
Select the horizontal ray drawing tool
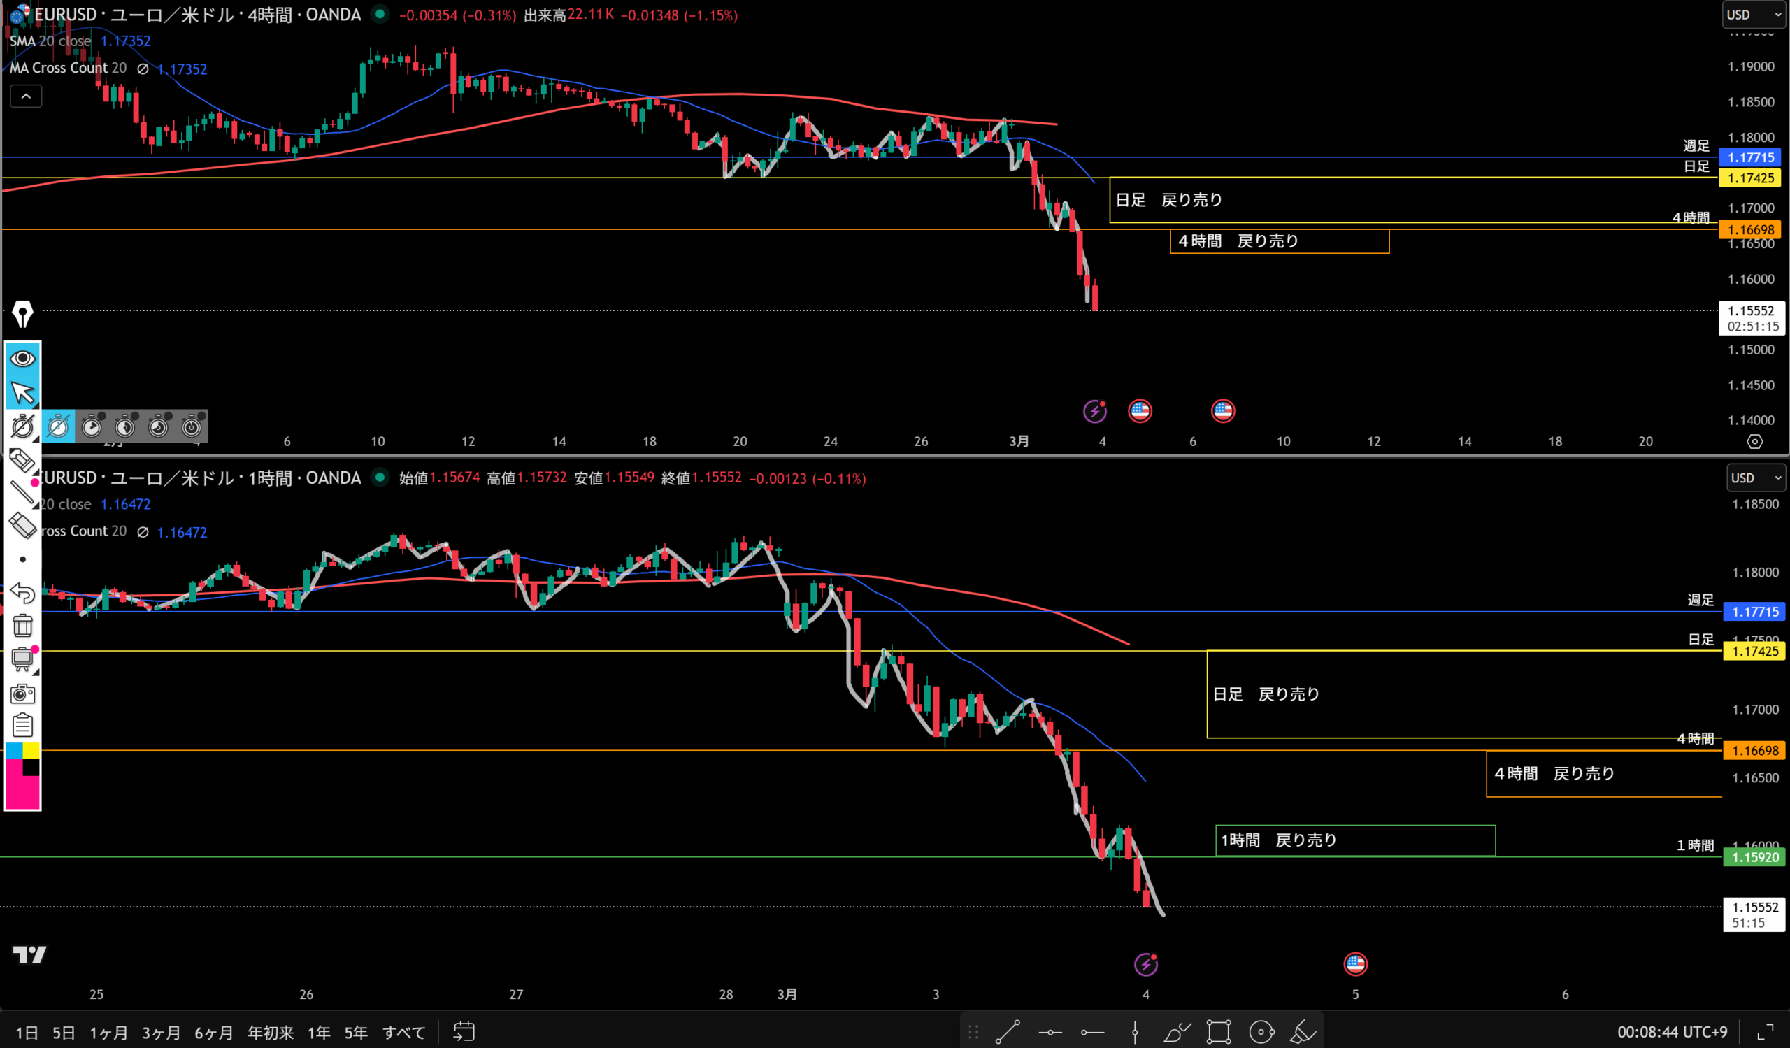click(x=1091, y=1032)
